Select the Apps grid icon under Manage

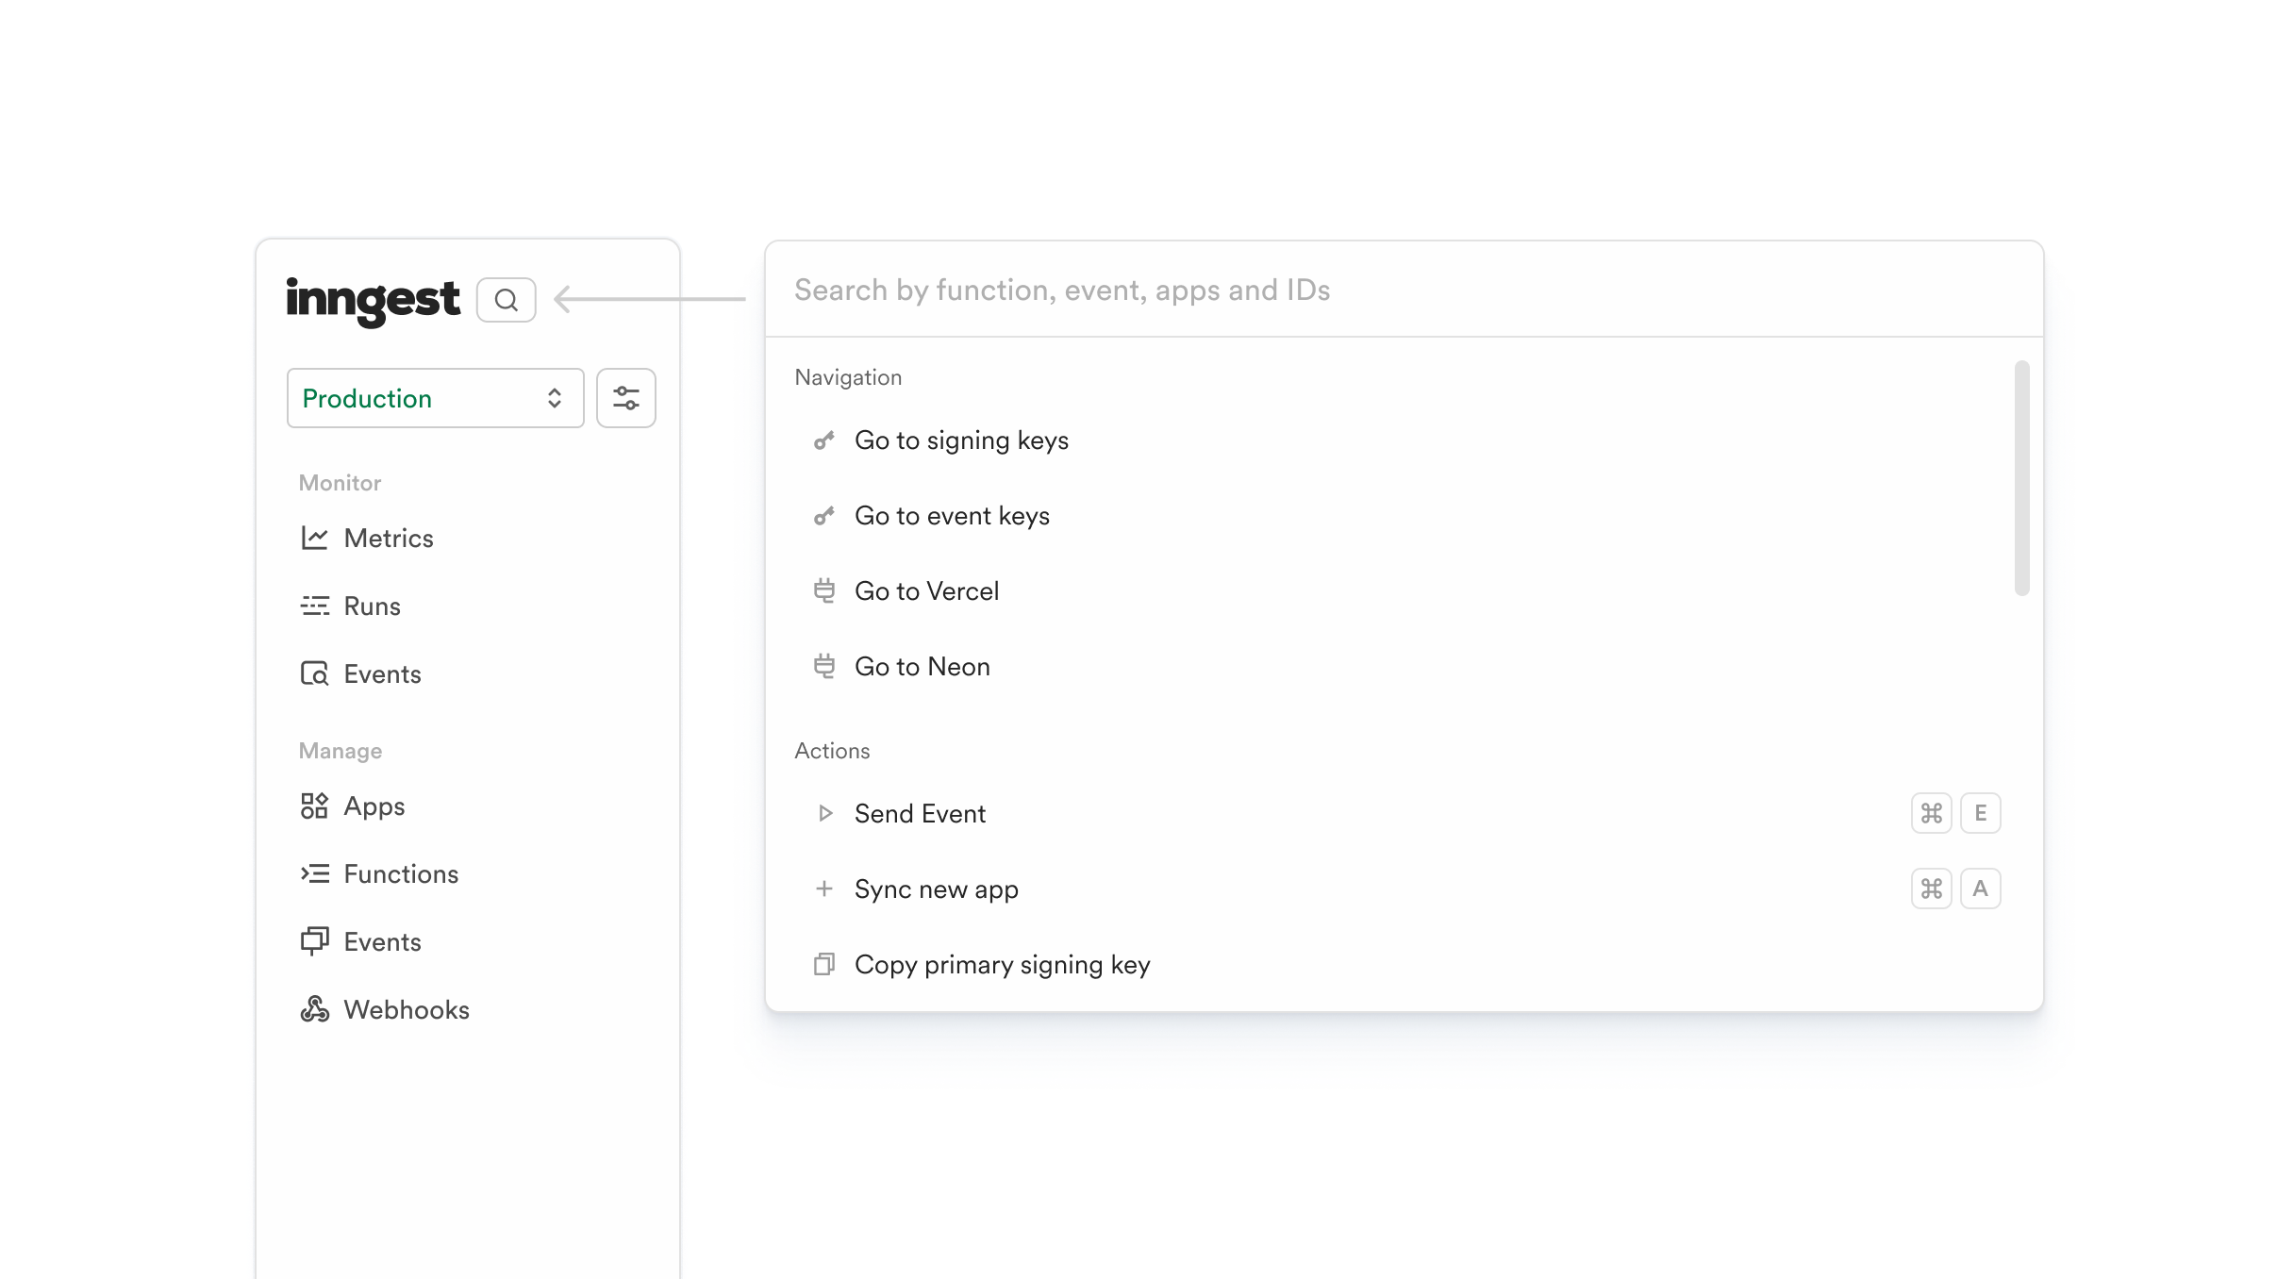[x=315, y=806]
